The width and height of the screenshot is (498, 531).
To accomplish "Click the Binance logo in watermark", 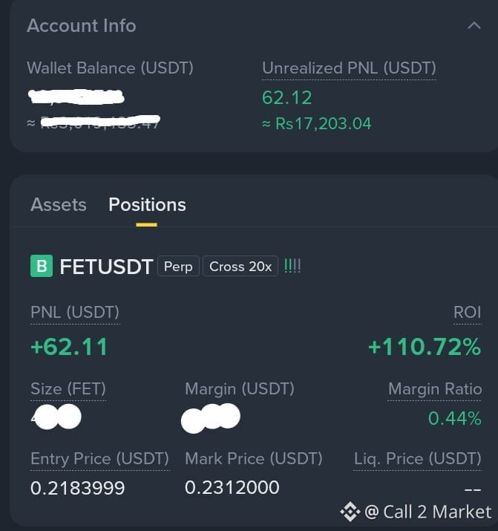I will [x=350, y=512].
